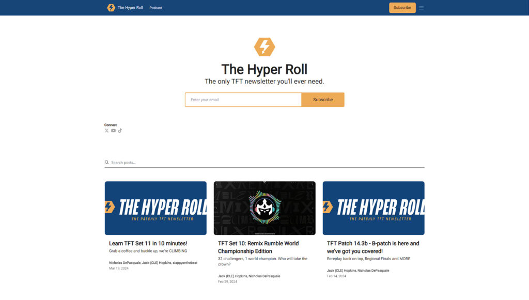Click the main The Hyper Roll heading

pos(264,69)
